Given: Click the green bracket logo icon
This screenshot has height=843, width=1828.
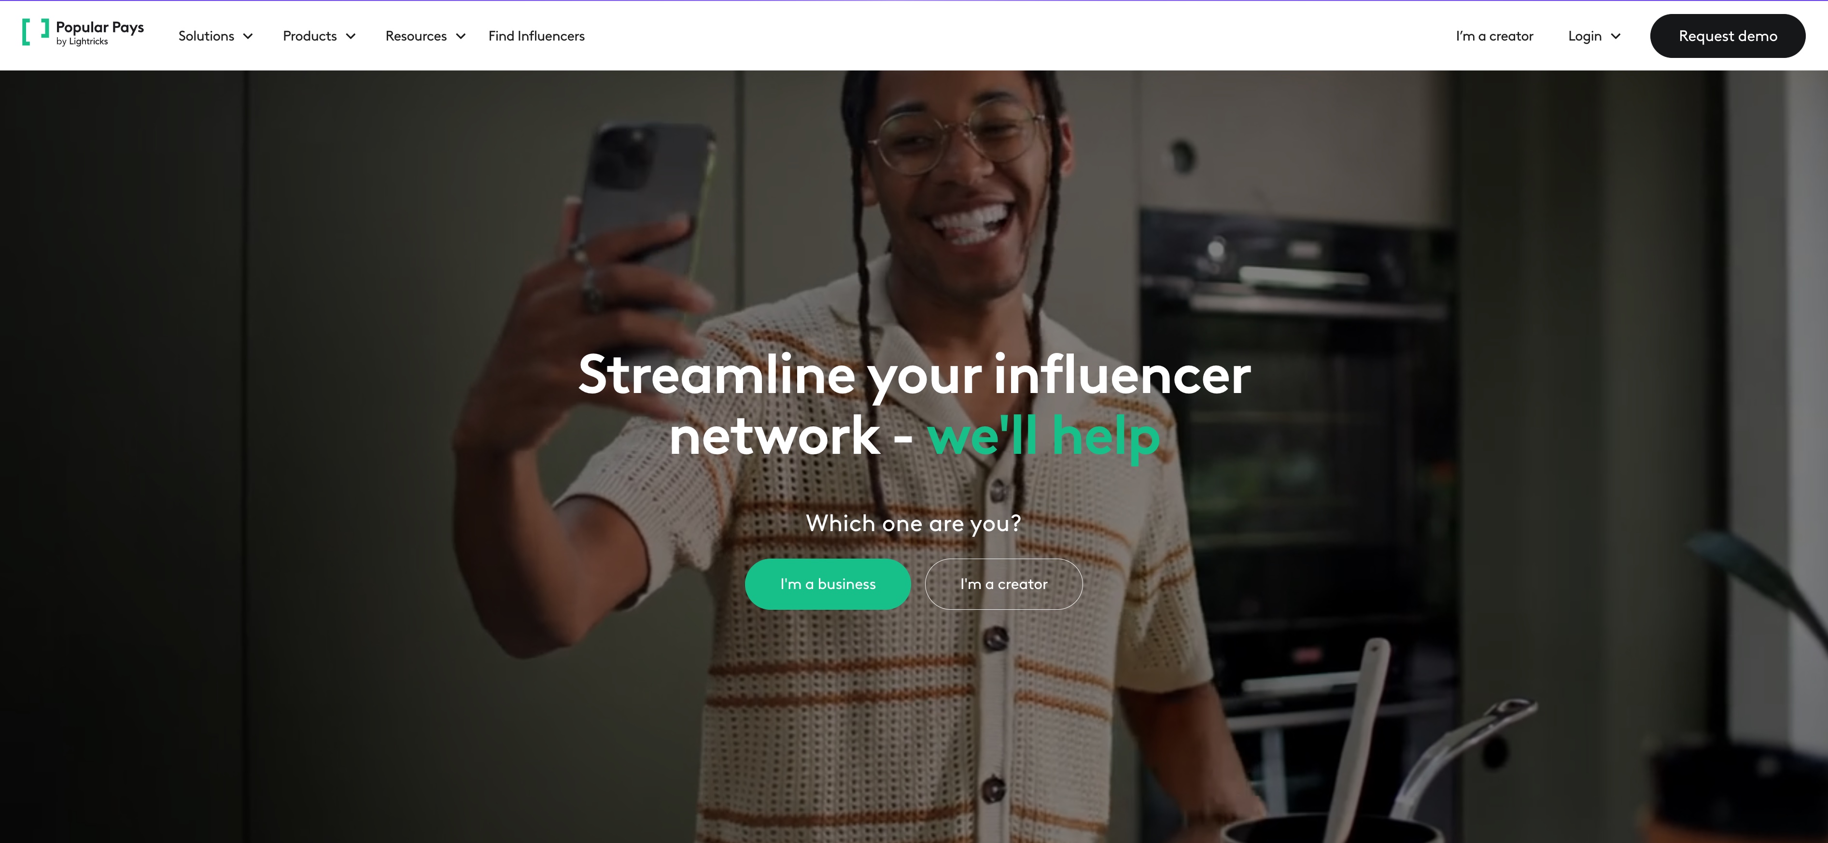Looking at the screenshot, I should 35,32.
